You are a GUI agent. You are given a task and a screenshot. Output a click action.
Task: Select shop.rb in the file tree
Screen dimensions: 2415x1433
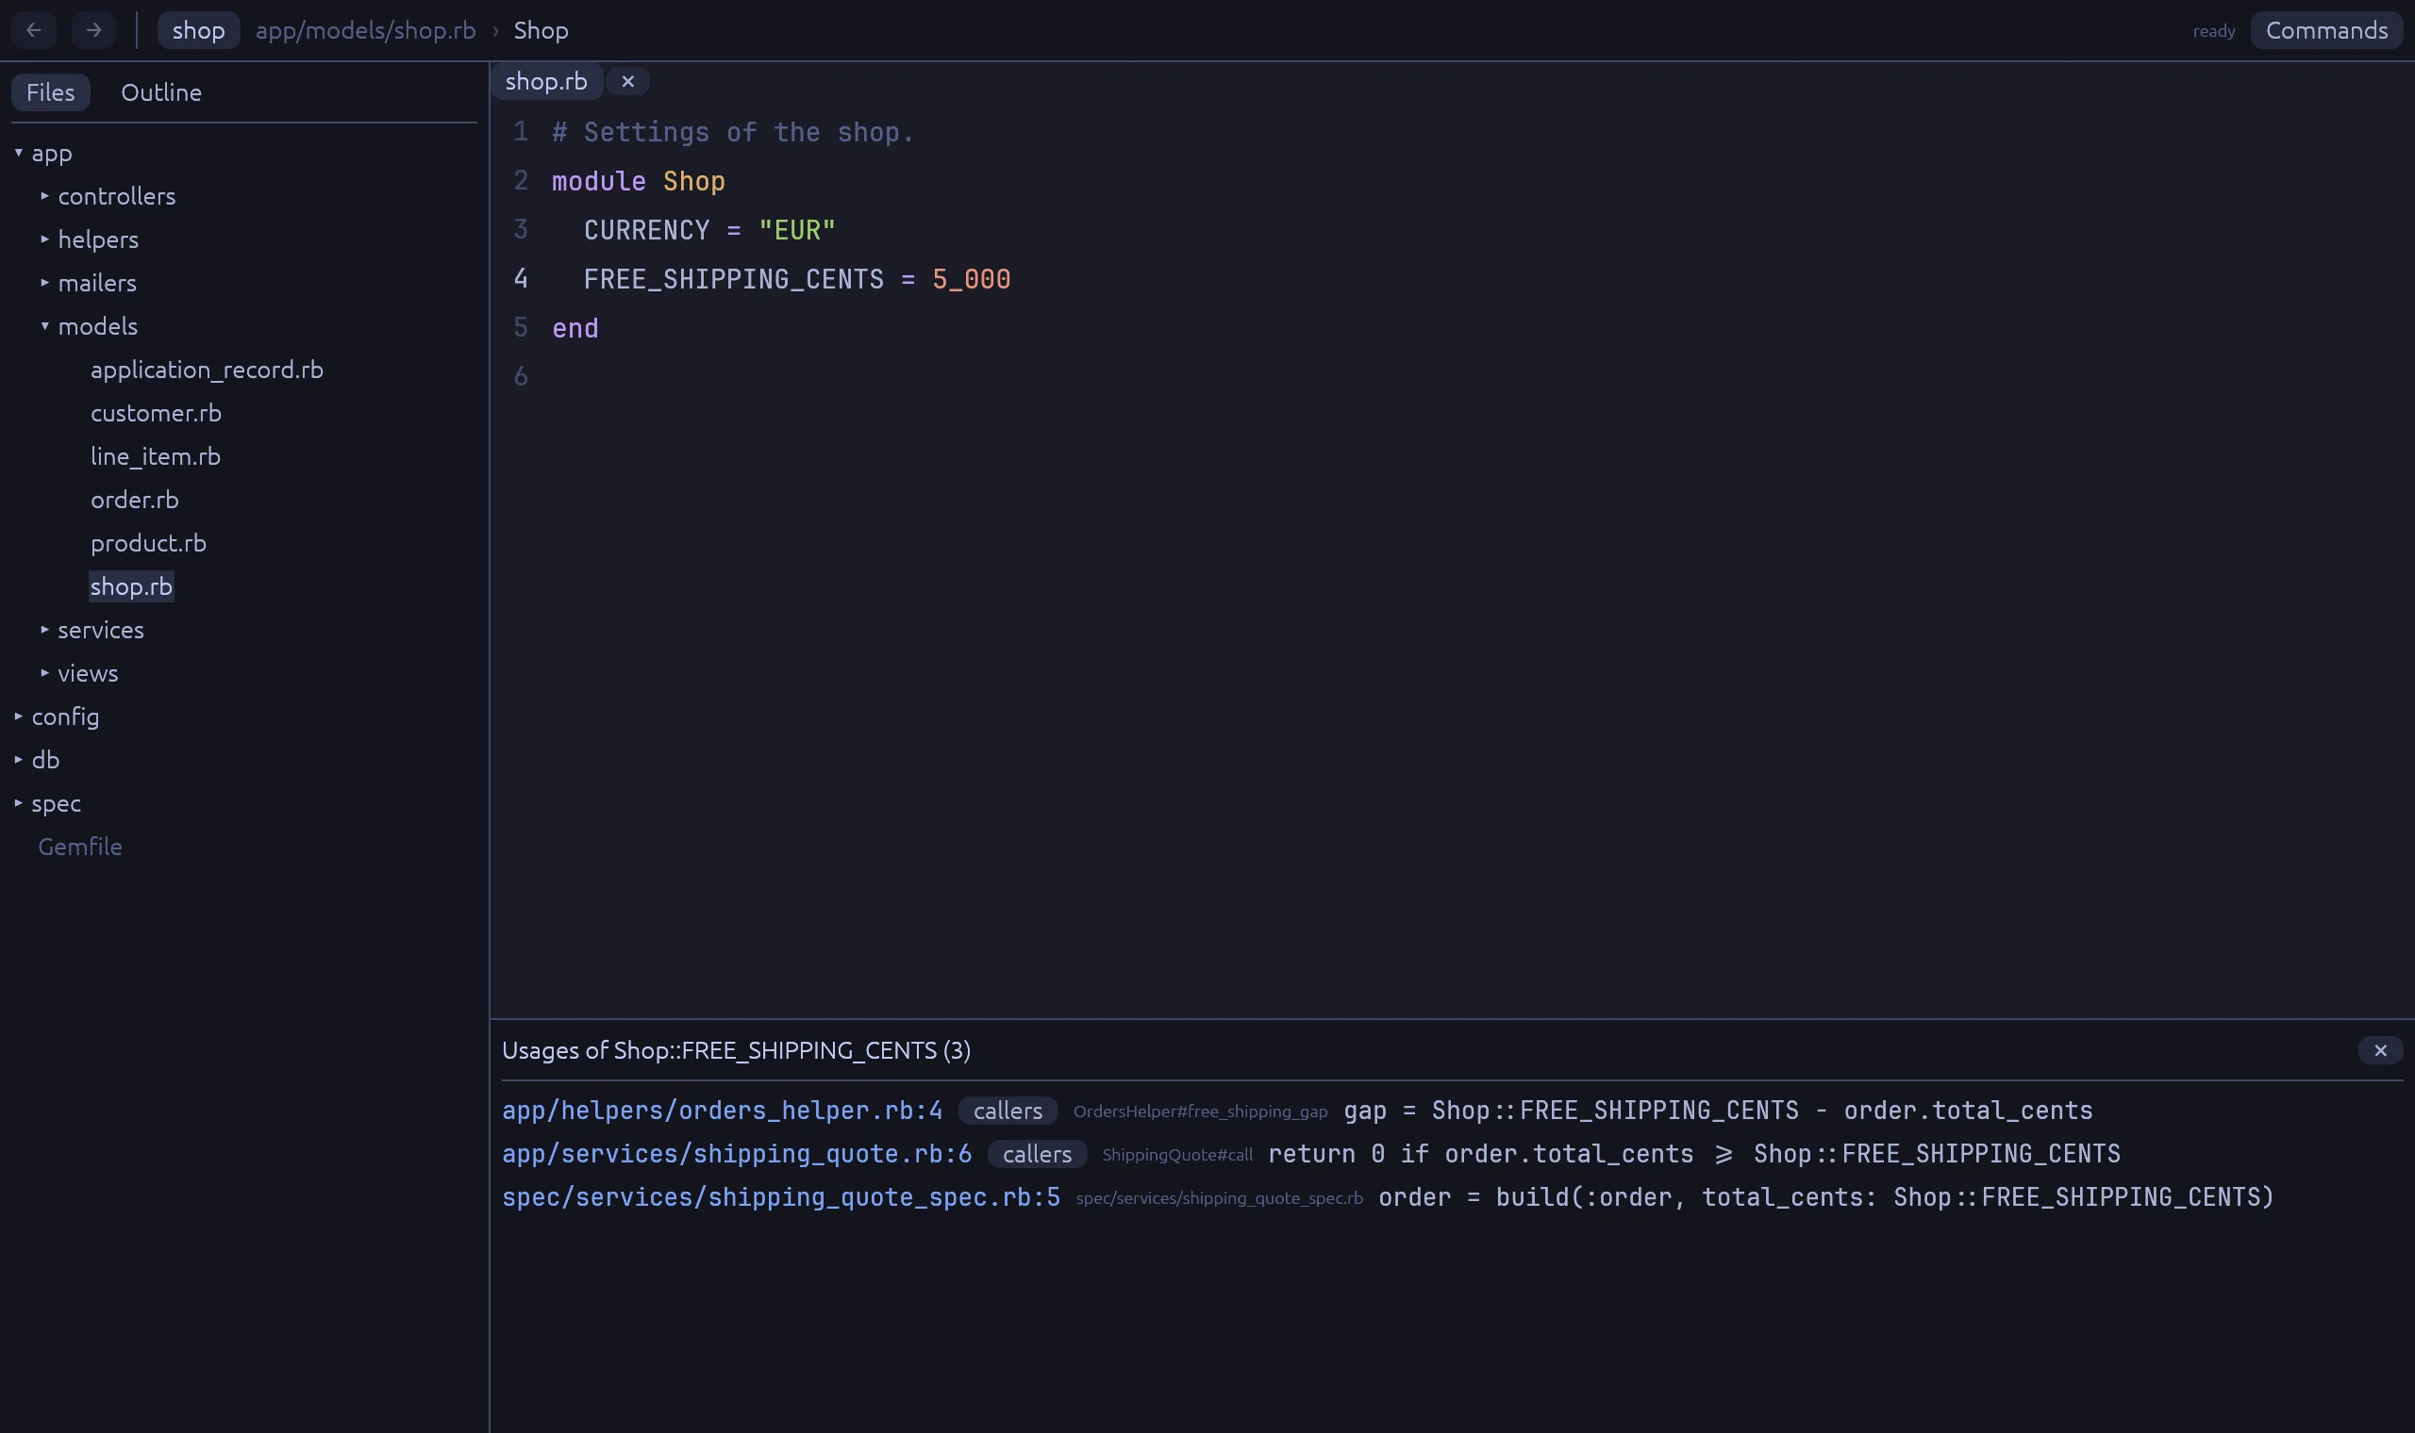point(131,586)
